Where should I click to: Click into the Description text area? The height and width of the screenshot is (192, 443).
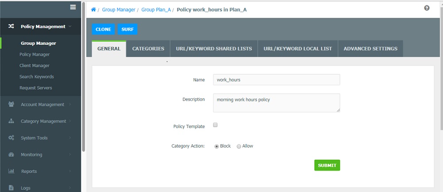click(276, 103)
